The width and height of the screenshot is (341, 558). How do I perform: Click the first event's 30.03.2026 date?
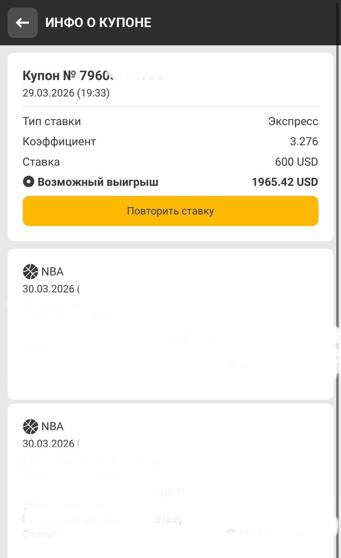tap(49, 289)
